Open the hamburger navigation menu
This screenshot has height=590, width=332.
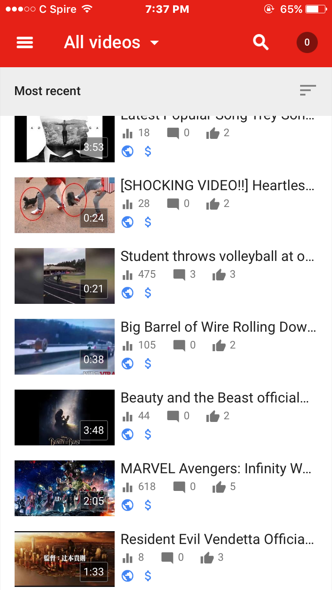(25, 42)
